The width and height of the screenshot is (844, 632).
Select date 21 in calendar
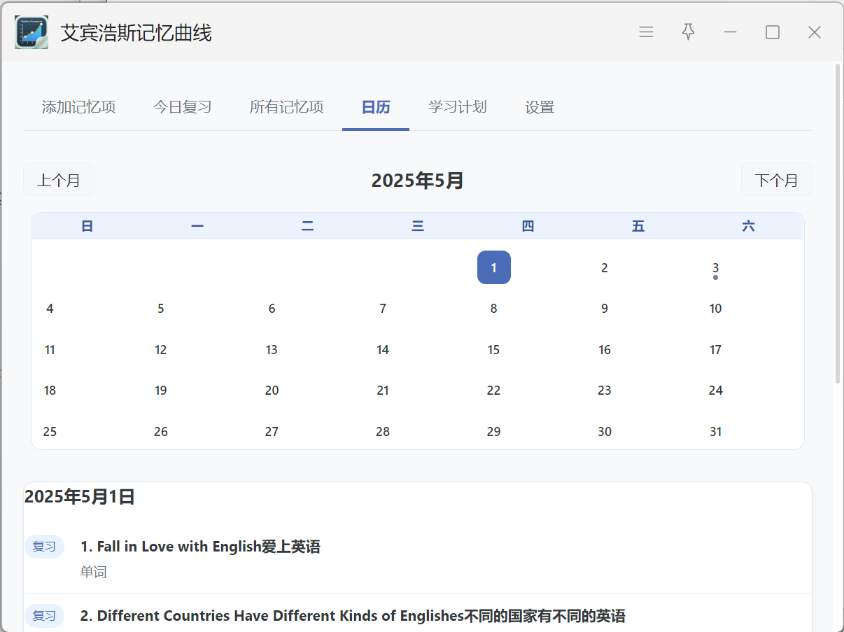(x=383, y=391)
